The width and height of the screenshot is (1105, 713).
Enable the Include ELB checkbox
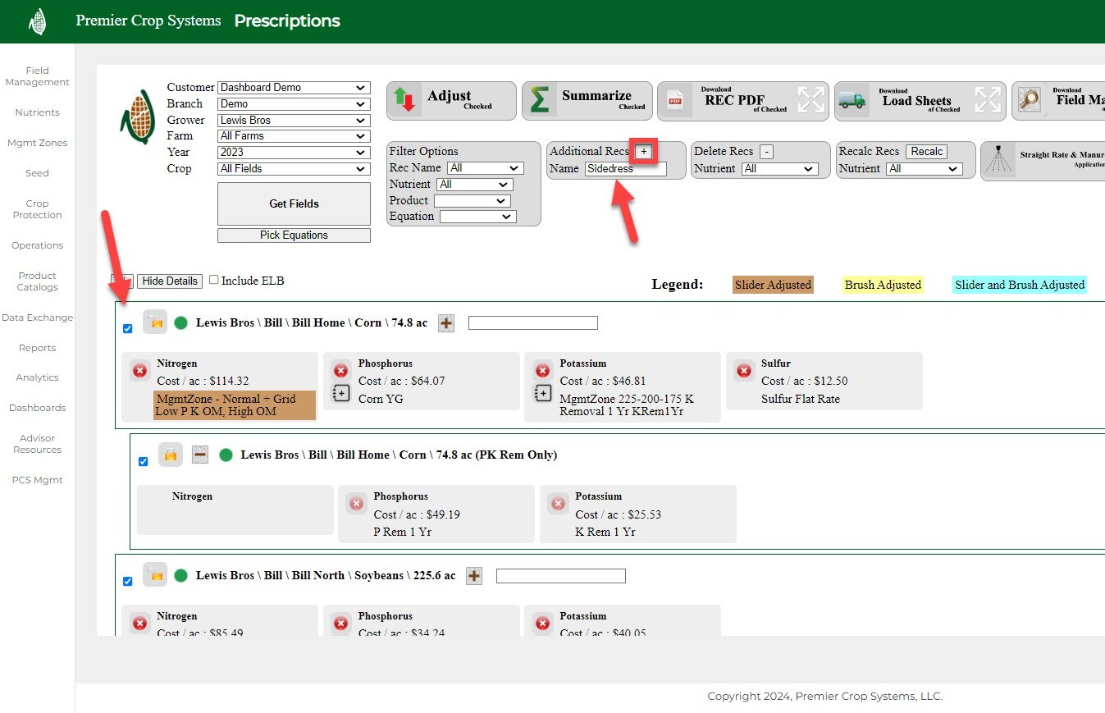(214, 280)
